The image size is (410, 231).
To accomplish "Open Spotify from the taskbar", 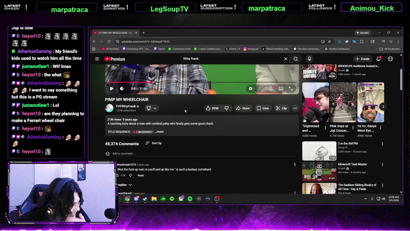I will tap(190, 199).
